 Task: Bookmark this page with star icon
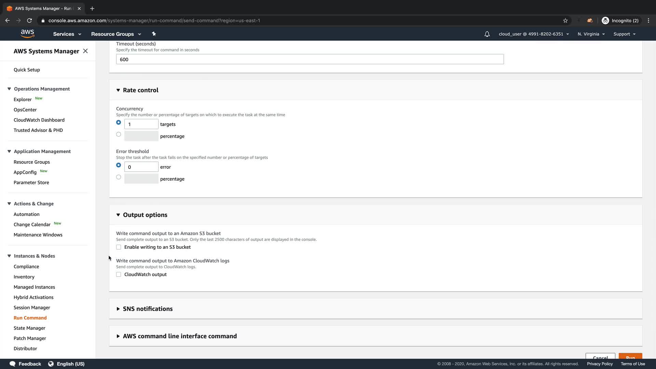565,20
